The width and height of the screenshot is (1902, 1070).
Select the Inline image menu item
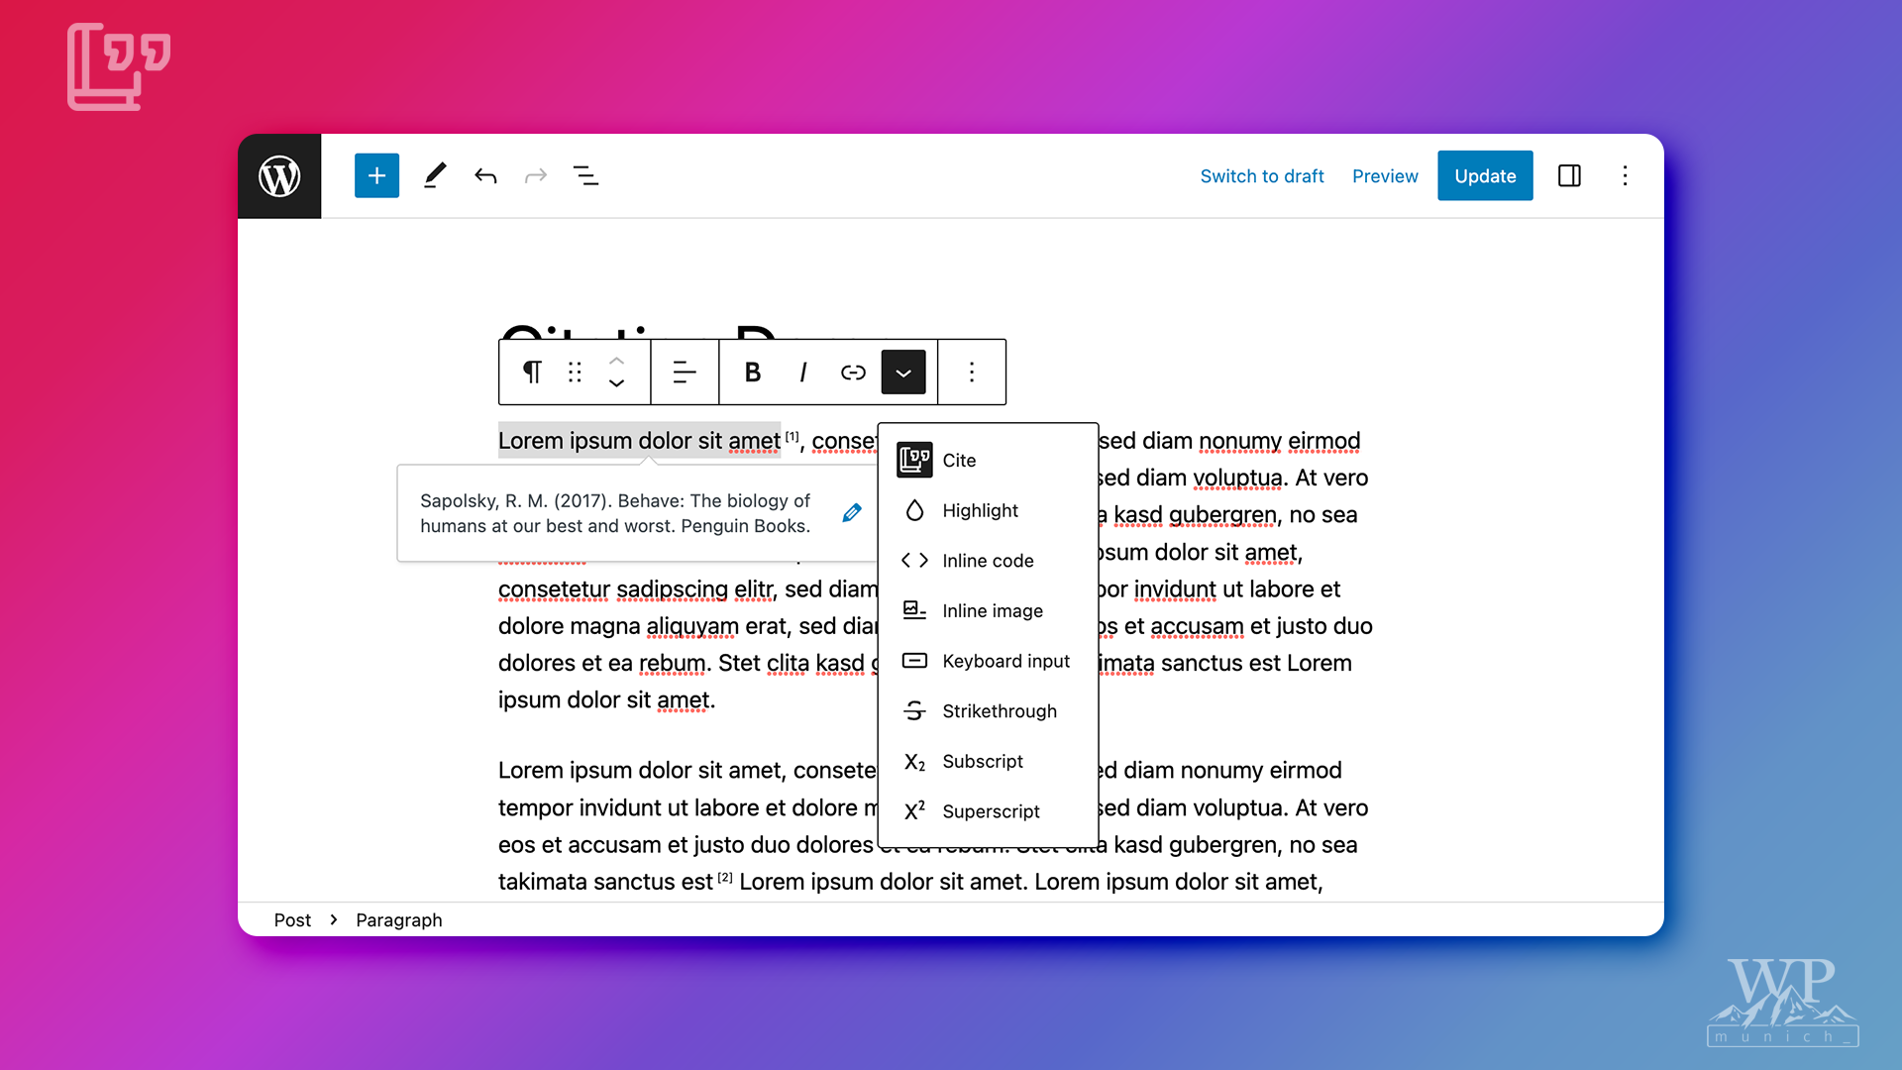pyautogui.click(x=989, y=610)
